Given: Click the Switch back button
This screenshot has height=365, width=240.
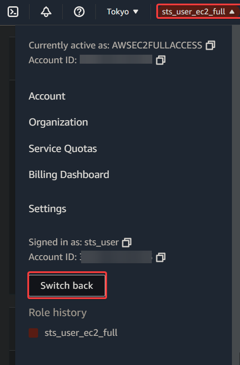Looking at the screenshot, I should click(67, 286).
